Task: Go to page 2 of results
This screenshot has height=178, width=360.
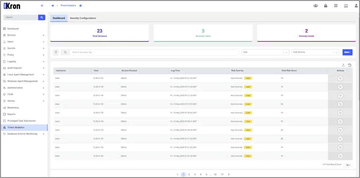Action: pyautogui.click(x=189, y=174)
